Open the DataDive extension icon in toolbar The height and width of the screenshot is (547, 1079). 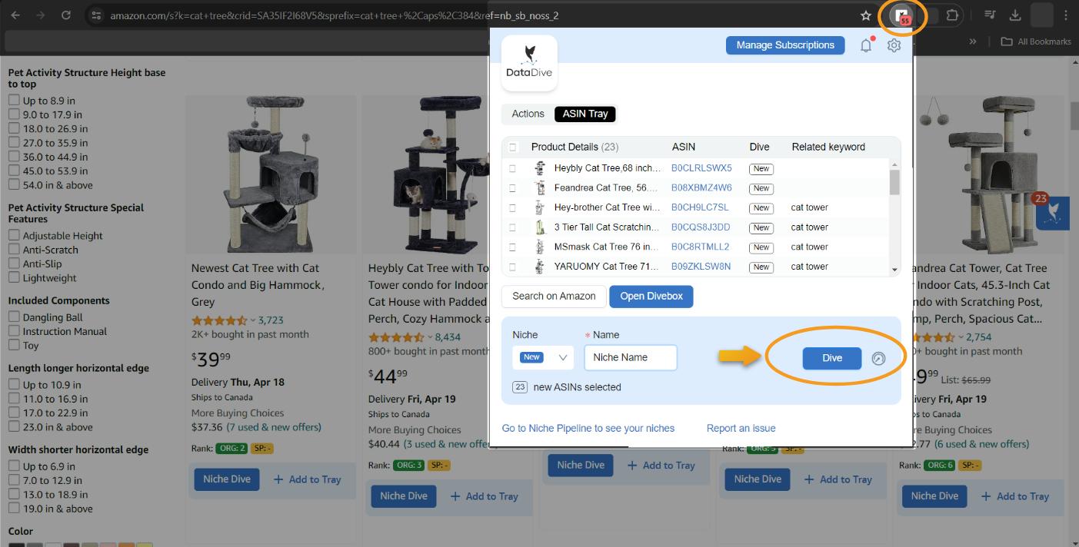(x=901, y=15)
